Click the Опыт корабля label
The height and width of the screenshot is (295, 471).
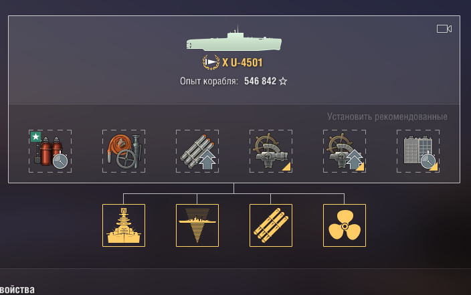[209, 81]
